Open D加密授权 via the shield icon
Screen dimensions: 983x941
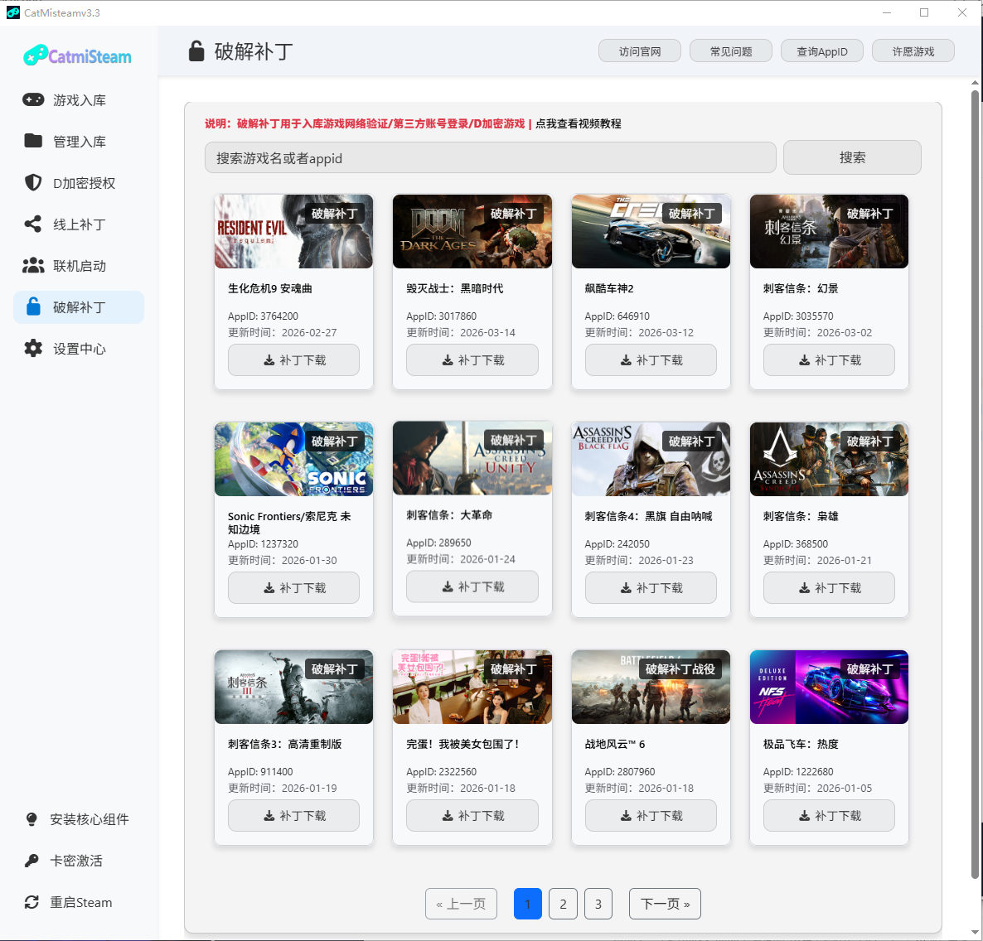coord(33,182)
